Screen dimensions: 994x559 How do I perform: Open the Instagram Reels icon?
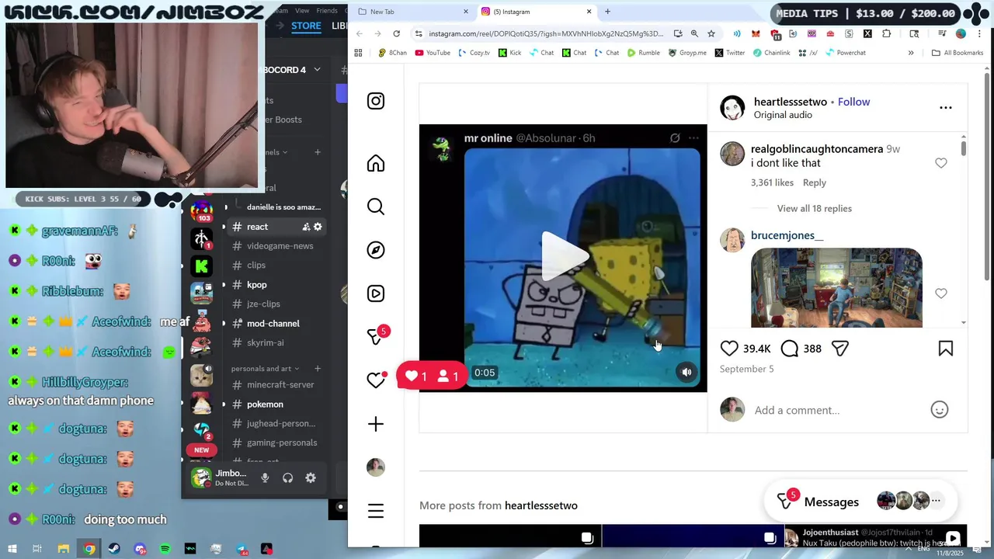click(x=376, y=293)
